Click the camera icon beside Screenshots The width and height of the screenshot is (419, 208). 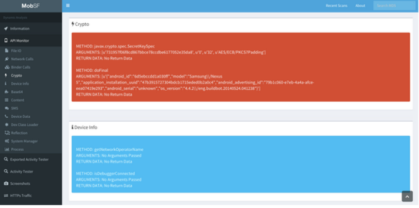click(x=6, y=184)
